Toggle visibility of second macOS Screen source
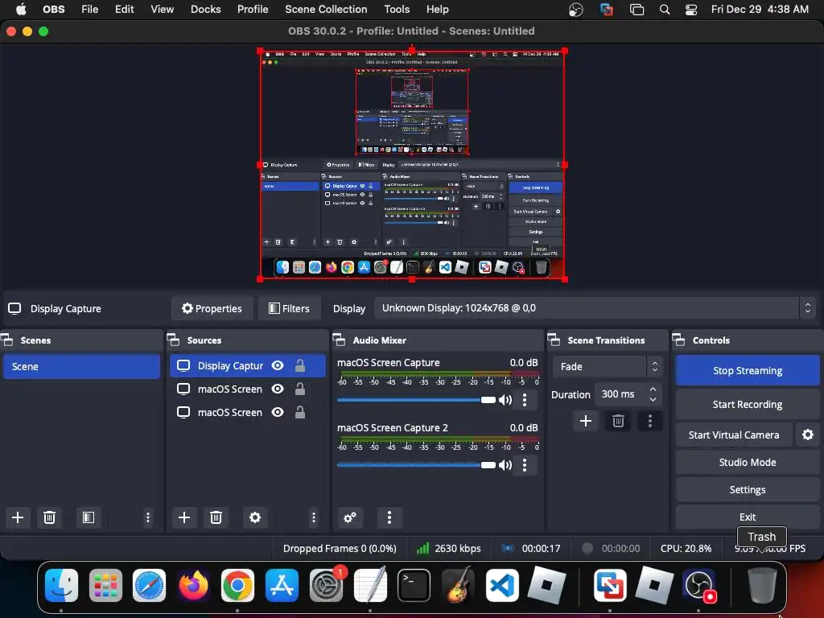This screenshot has width=824, height=618. [x=278, y=413]
